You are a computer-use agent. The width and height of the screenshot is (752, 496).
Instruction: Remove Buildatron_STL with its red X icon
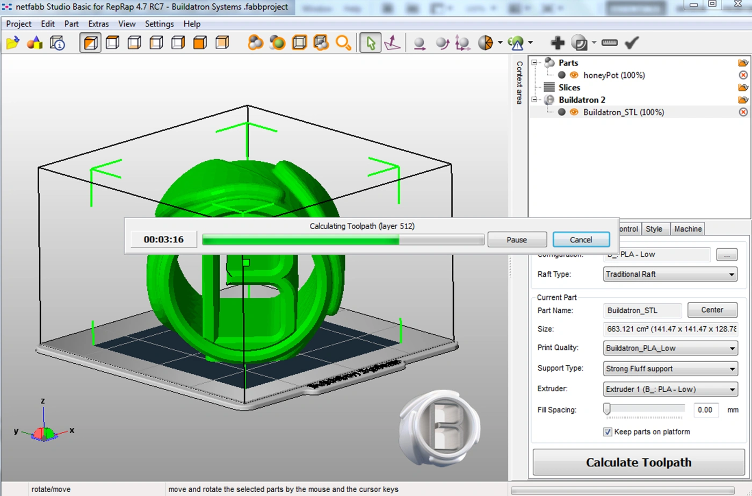(743, 112)
